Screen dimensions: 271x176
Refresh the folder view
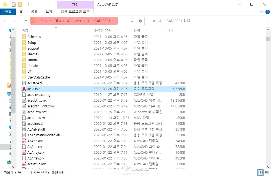[140, 21]
